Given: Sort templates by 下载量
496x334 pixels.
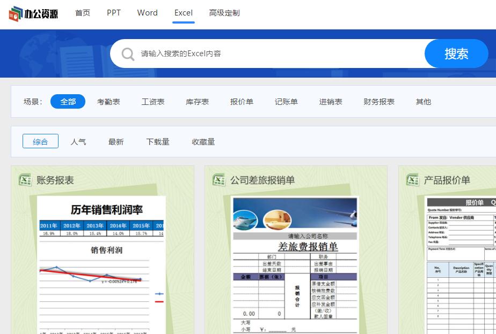Looking at the screenshot, I should click(x=158, y=141).
